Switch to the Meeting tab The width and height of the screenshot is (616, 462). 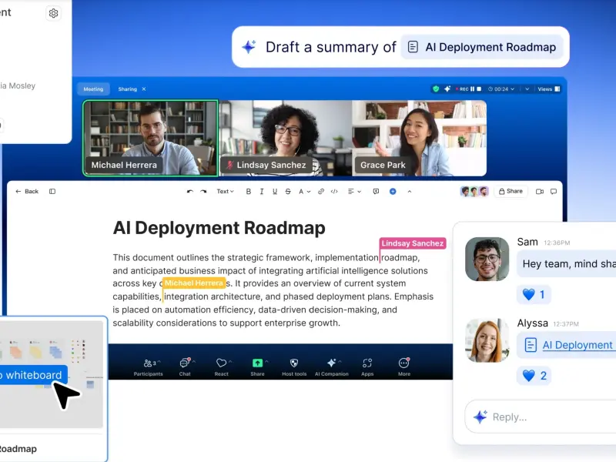93,89
